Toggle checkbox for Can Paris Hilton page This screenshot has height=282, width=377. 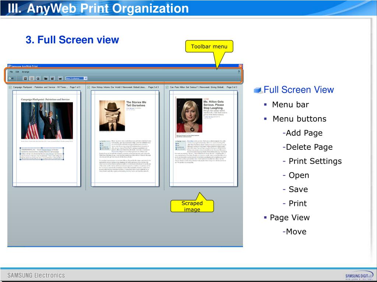pyautogui.click(x=167, y=87)
